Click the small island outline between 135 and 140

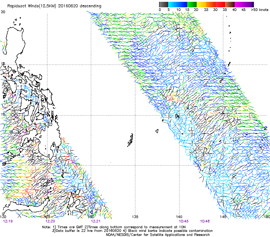click(157, 131)
